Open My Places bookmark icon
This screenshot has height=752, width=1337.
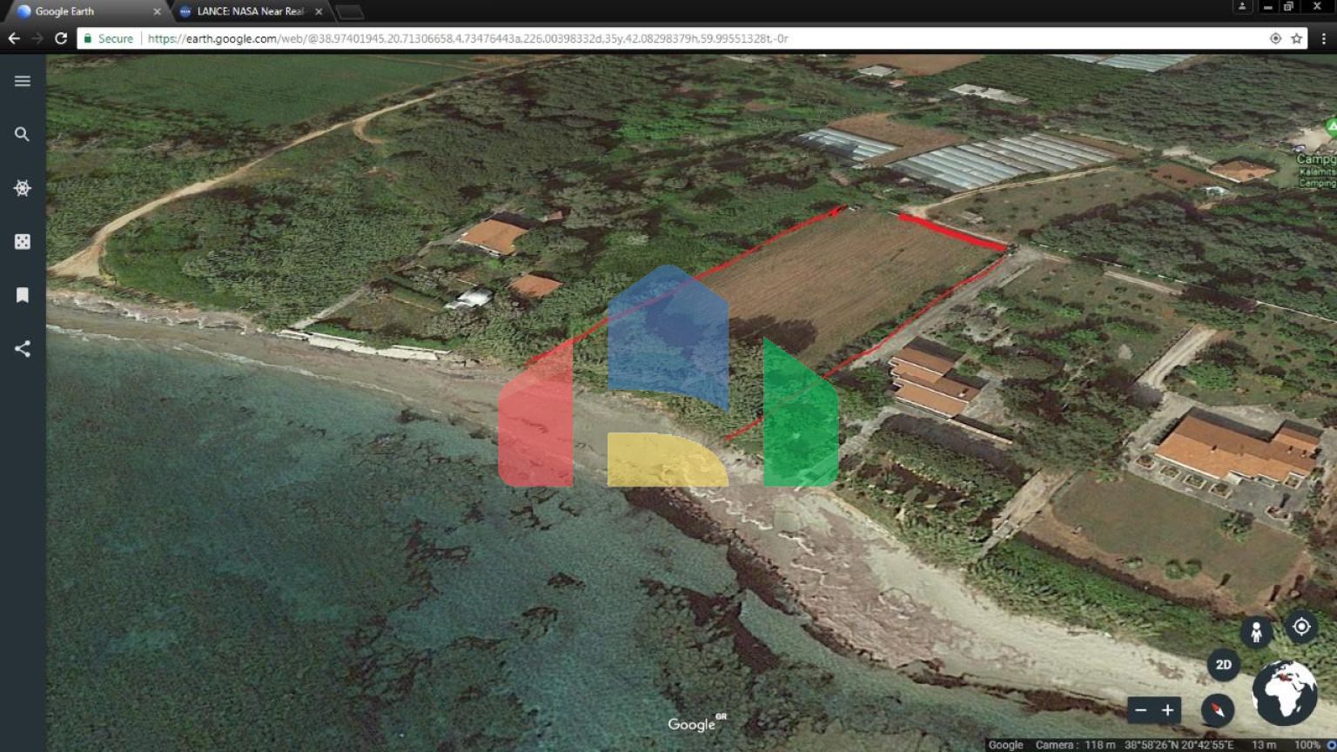[x=23, y=295]
